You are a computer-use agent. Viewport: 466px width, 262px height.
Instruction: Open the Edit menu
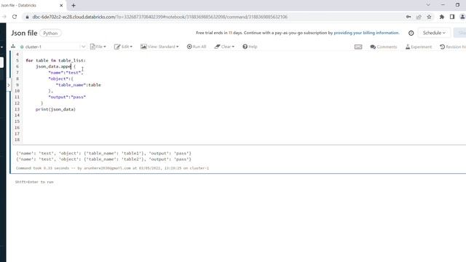123,47
